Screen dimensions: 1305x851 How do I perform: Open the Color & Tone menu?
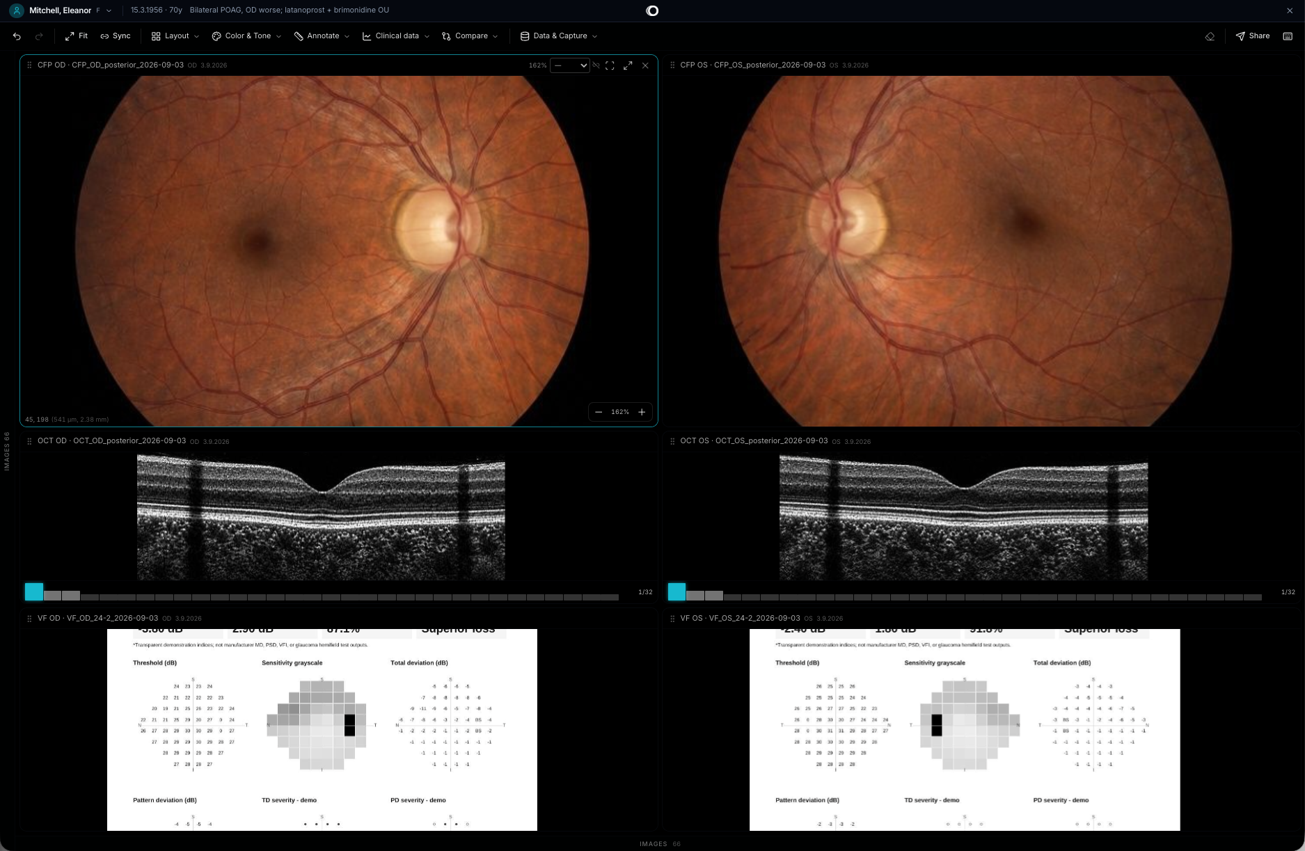pyautogui.click(x=246, y=36)
